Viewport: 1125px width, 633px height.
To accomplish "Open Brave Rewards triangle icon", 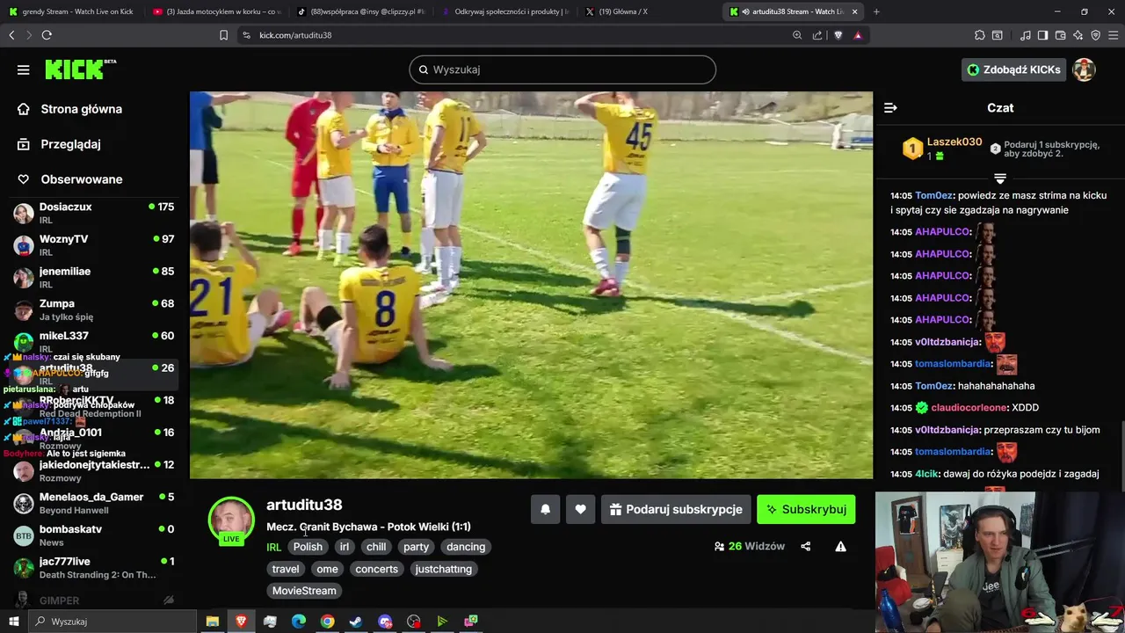I will tap(858, 35).
